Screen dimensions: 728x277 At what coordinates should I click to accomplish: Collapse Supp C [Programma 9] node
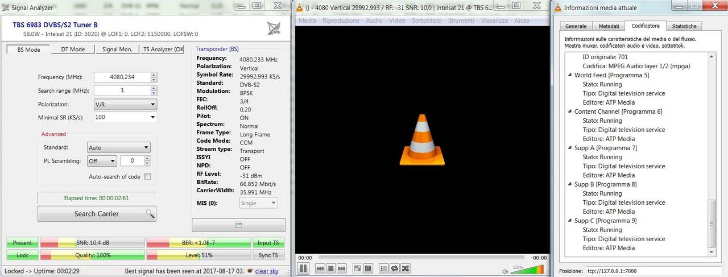pyautogui.click(x=569, y=221)
